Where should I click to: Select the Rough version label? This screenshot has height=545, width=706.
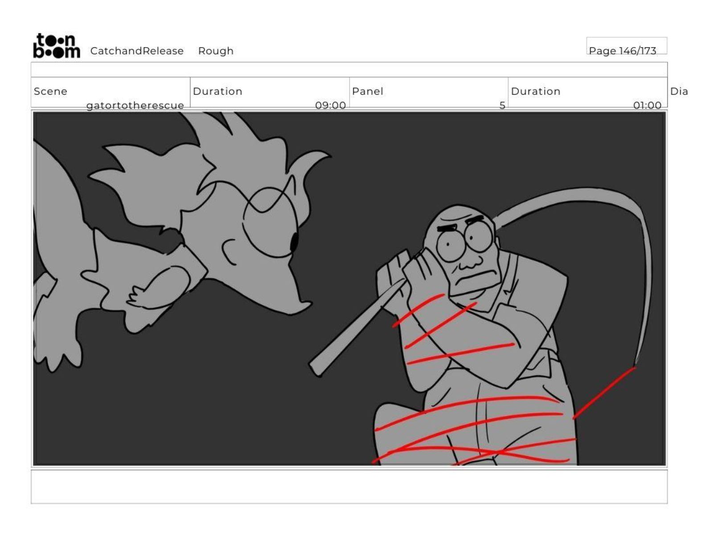click(x=216, y=51)
